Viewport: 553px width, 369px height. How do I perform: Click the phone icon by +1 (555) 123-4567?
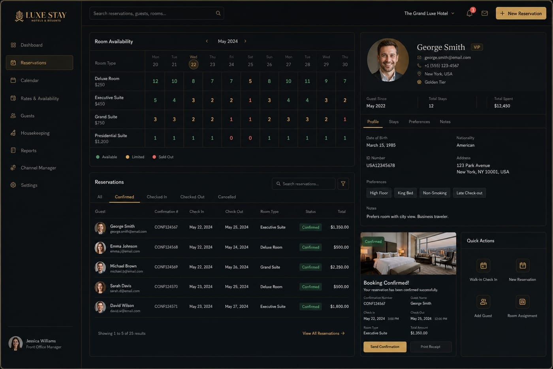coord(419,66)
